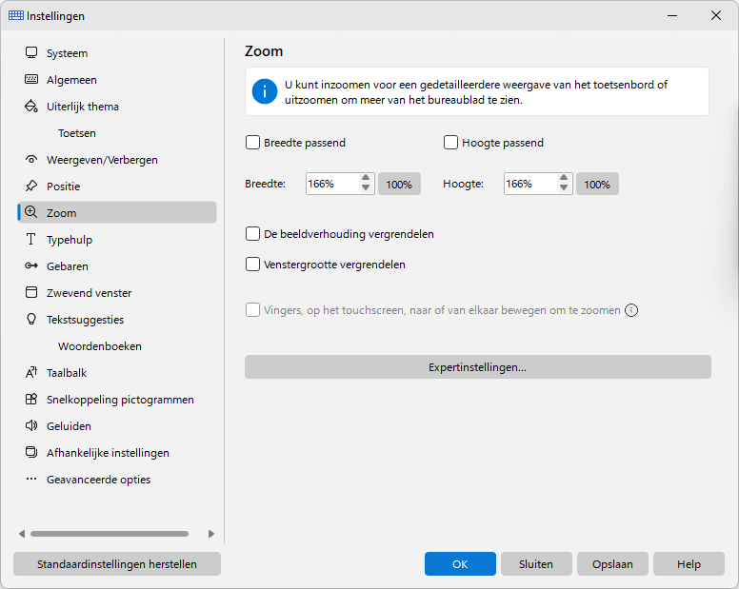This screenshot has width=739, height=589.
Task: Click the disabled touchscreen pinch zoom checkbox
Action: (252, 310)
